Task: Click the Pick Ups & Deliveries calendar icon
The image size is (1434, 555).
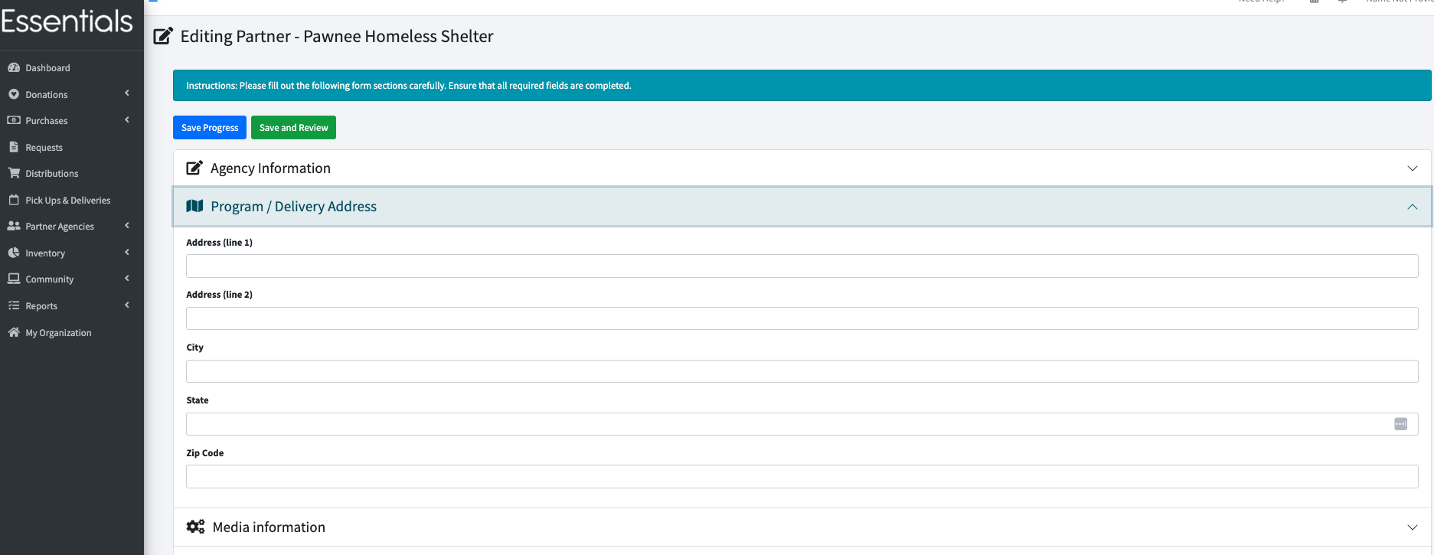Action: (x=14, y=200)
